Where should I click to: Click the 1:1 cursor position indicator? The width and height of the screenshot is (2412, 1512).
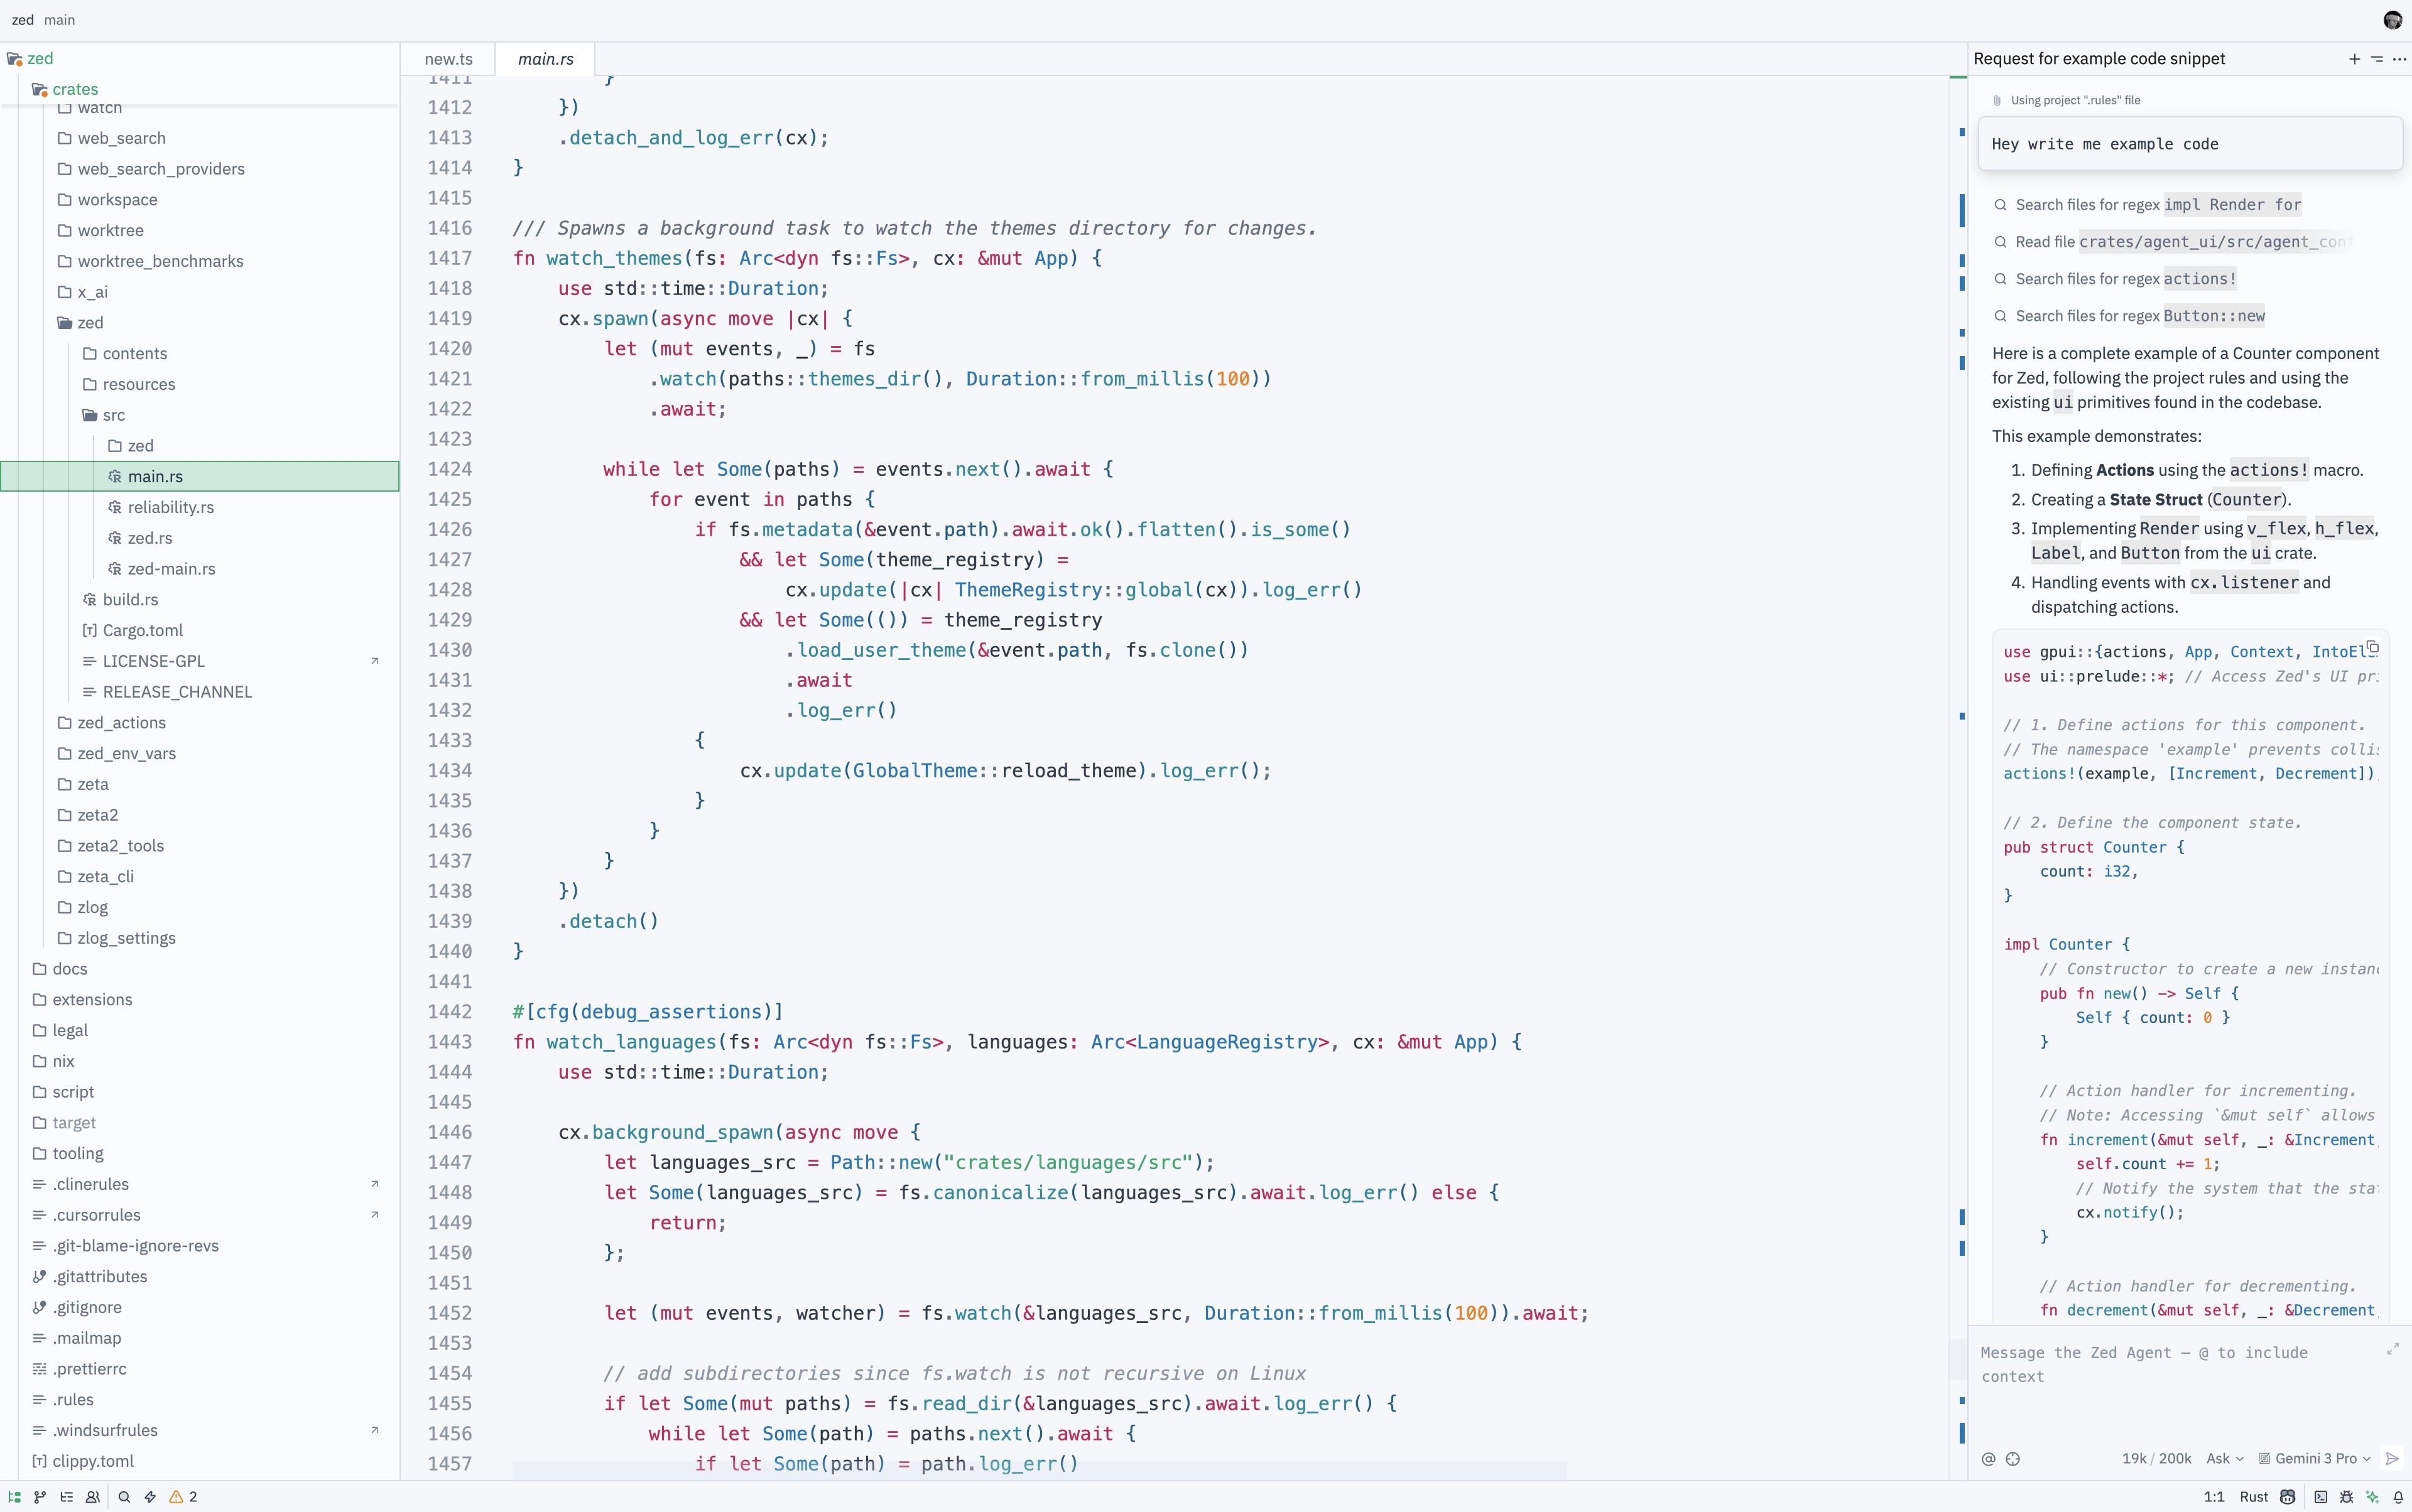tap(2214, 1497)
